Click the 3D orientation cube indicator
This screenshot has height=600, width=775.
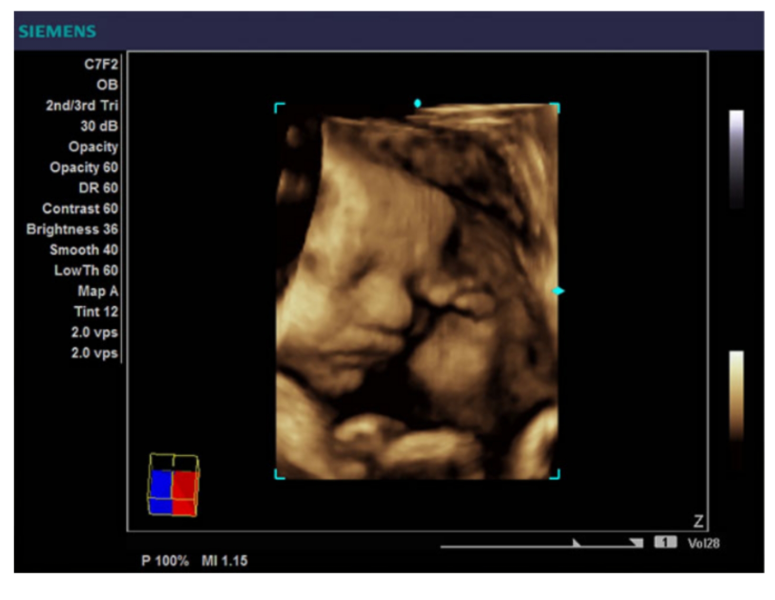point(173,485)
